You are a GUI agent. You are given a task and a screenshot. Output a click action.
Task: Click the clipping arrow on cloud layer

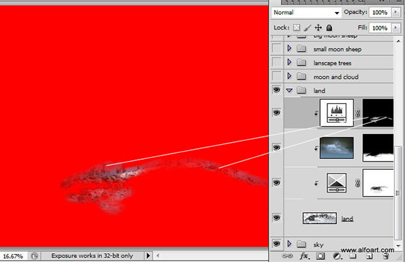[x=316, y=148]
